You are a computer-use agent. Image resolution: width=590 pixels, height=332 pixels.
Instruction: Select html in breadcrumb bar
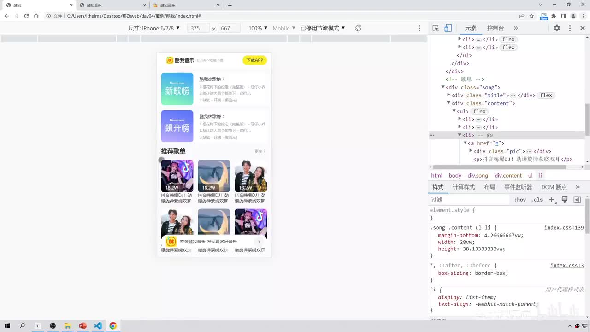coord(437,176)
